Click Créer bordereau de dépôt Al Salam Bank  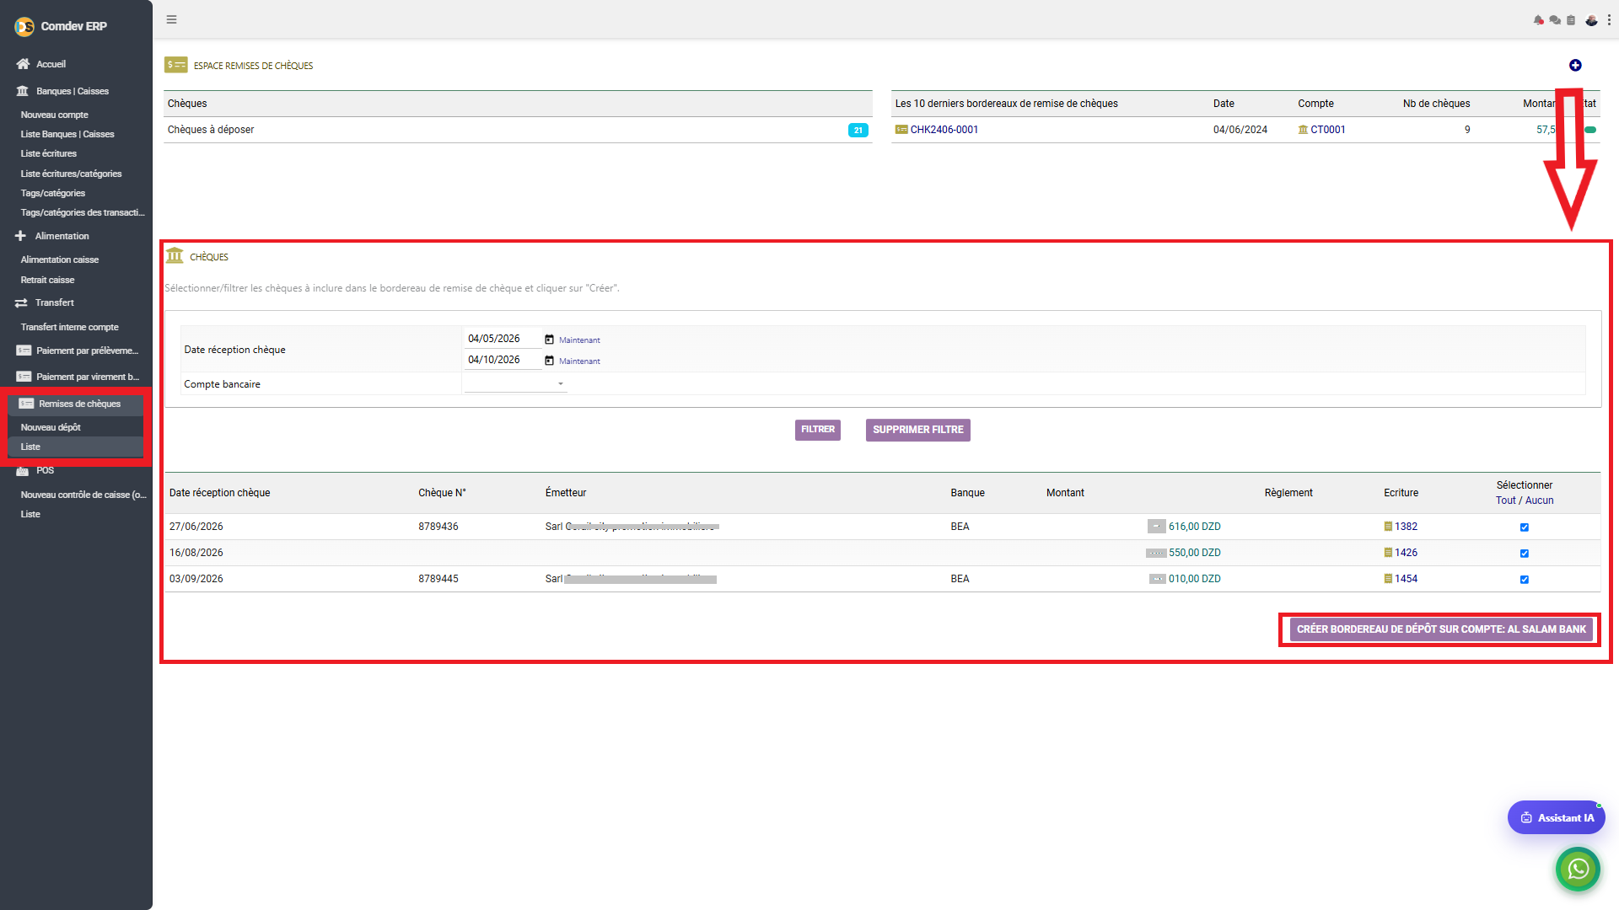[1441, 629]
